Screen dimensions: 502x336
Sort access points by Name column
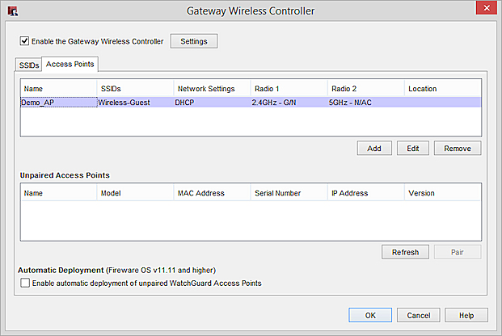[58, 88]
